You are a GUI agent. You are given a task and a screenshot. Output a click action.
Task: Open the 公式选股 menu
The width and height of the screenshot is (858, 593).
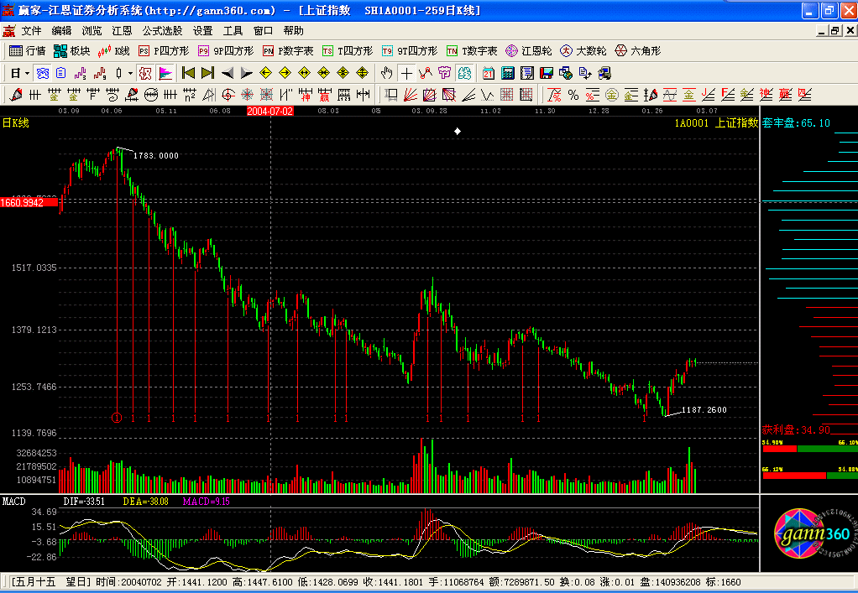click(x=163, y=30)
